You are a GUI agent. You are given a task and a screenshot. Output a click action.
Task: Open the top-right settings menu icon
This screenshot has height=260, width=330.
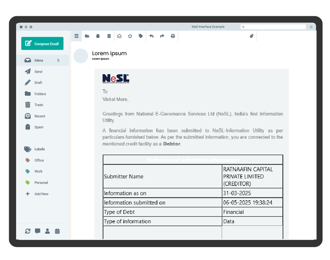tap(311, 27)
